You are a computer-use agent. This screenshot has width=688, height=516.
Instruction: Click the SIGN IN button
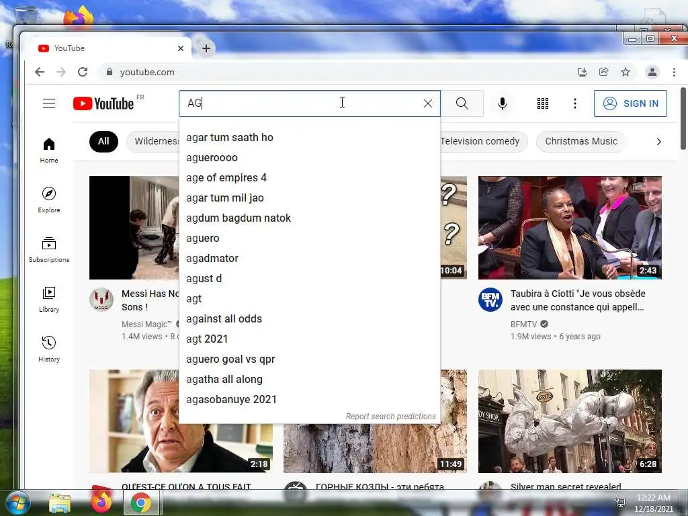630,103
